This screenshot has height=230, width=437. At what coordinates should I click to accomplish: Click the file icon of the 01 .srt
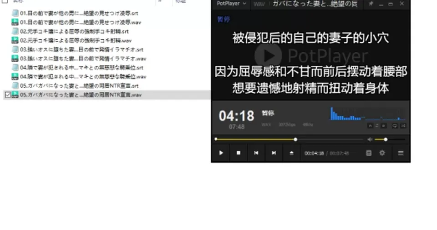pos(15,13)
